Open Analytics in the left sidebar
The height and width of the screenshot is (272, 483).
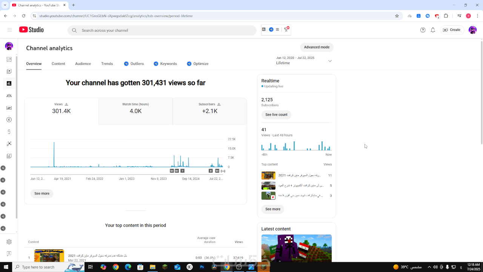click(9, 83)
